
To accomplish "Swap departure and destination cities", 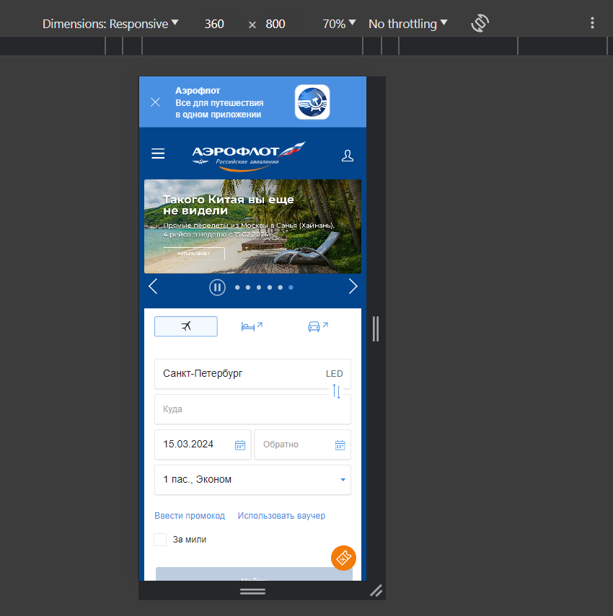I will click(337, 391).
